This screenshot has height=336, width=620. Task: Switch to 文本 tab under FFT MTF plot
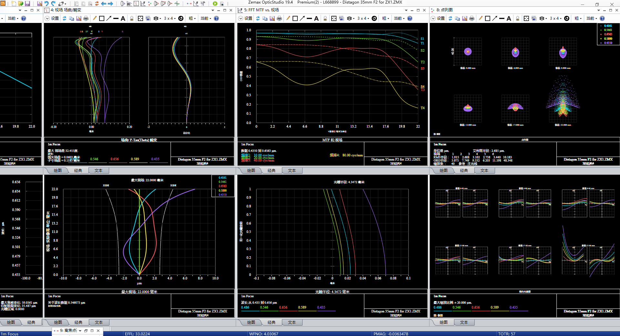[x=292, y=170]
